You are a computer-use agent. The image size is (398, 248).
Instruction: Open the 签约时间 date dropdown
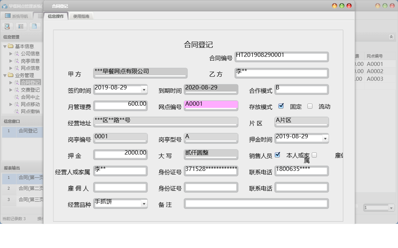tap(144, 89)
